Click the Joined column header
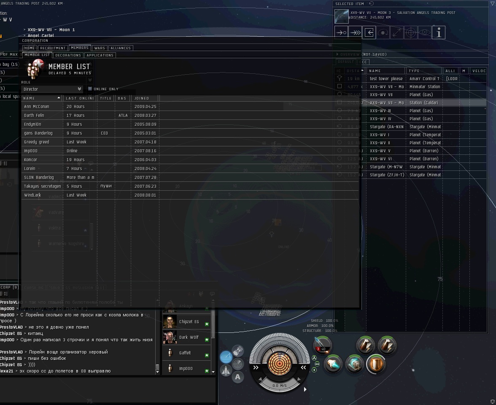 click(x=145, y=98)
